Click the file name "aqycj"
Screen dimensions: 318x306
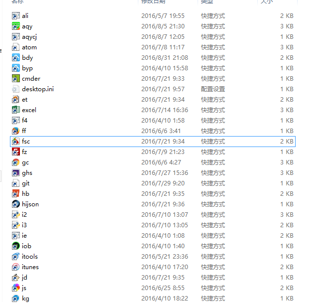click(29, 37)
